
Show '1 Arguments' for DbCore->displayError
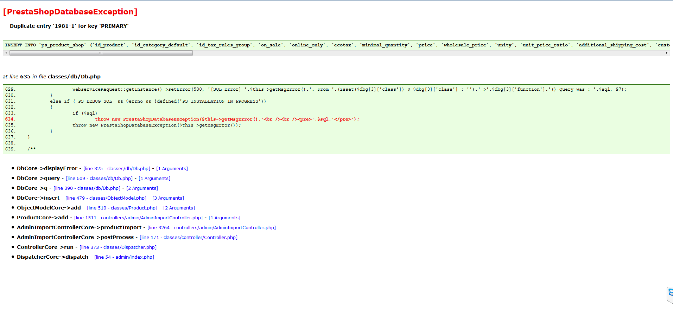pyautogui.click(x=172, y=169)
